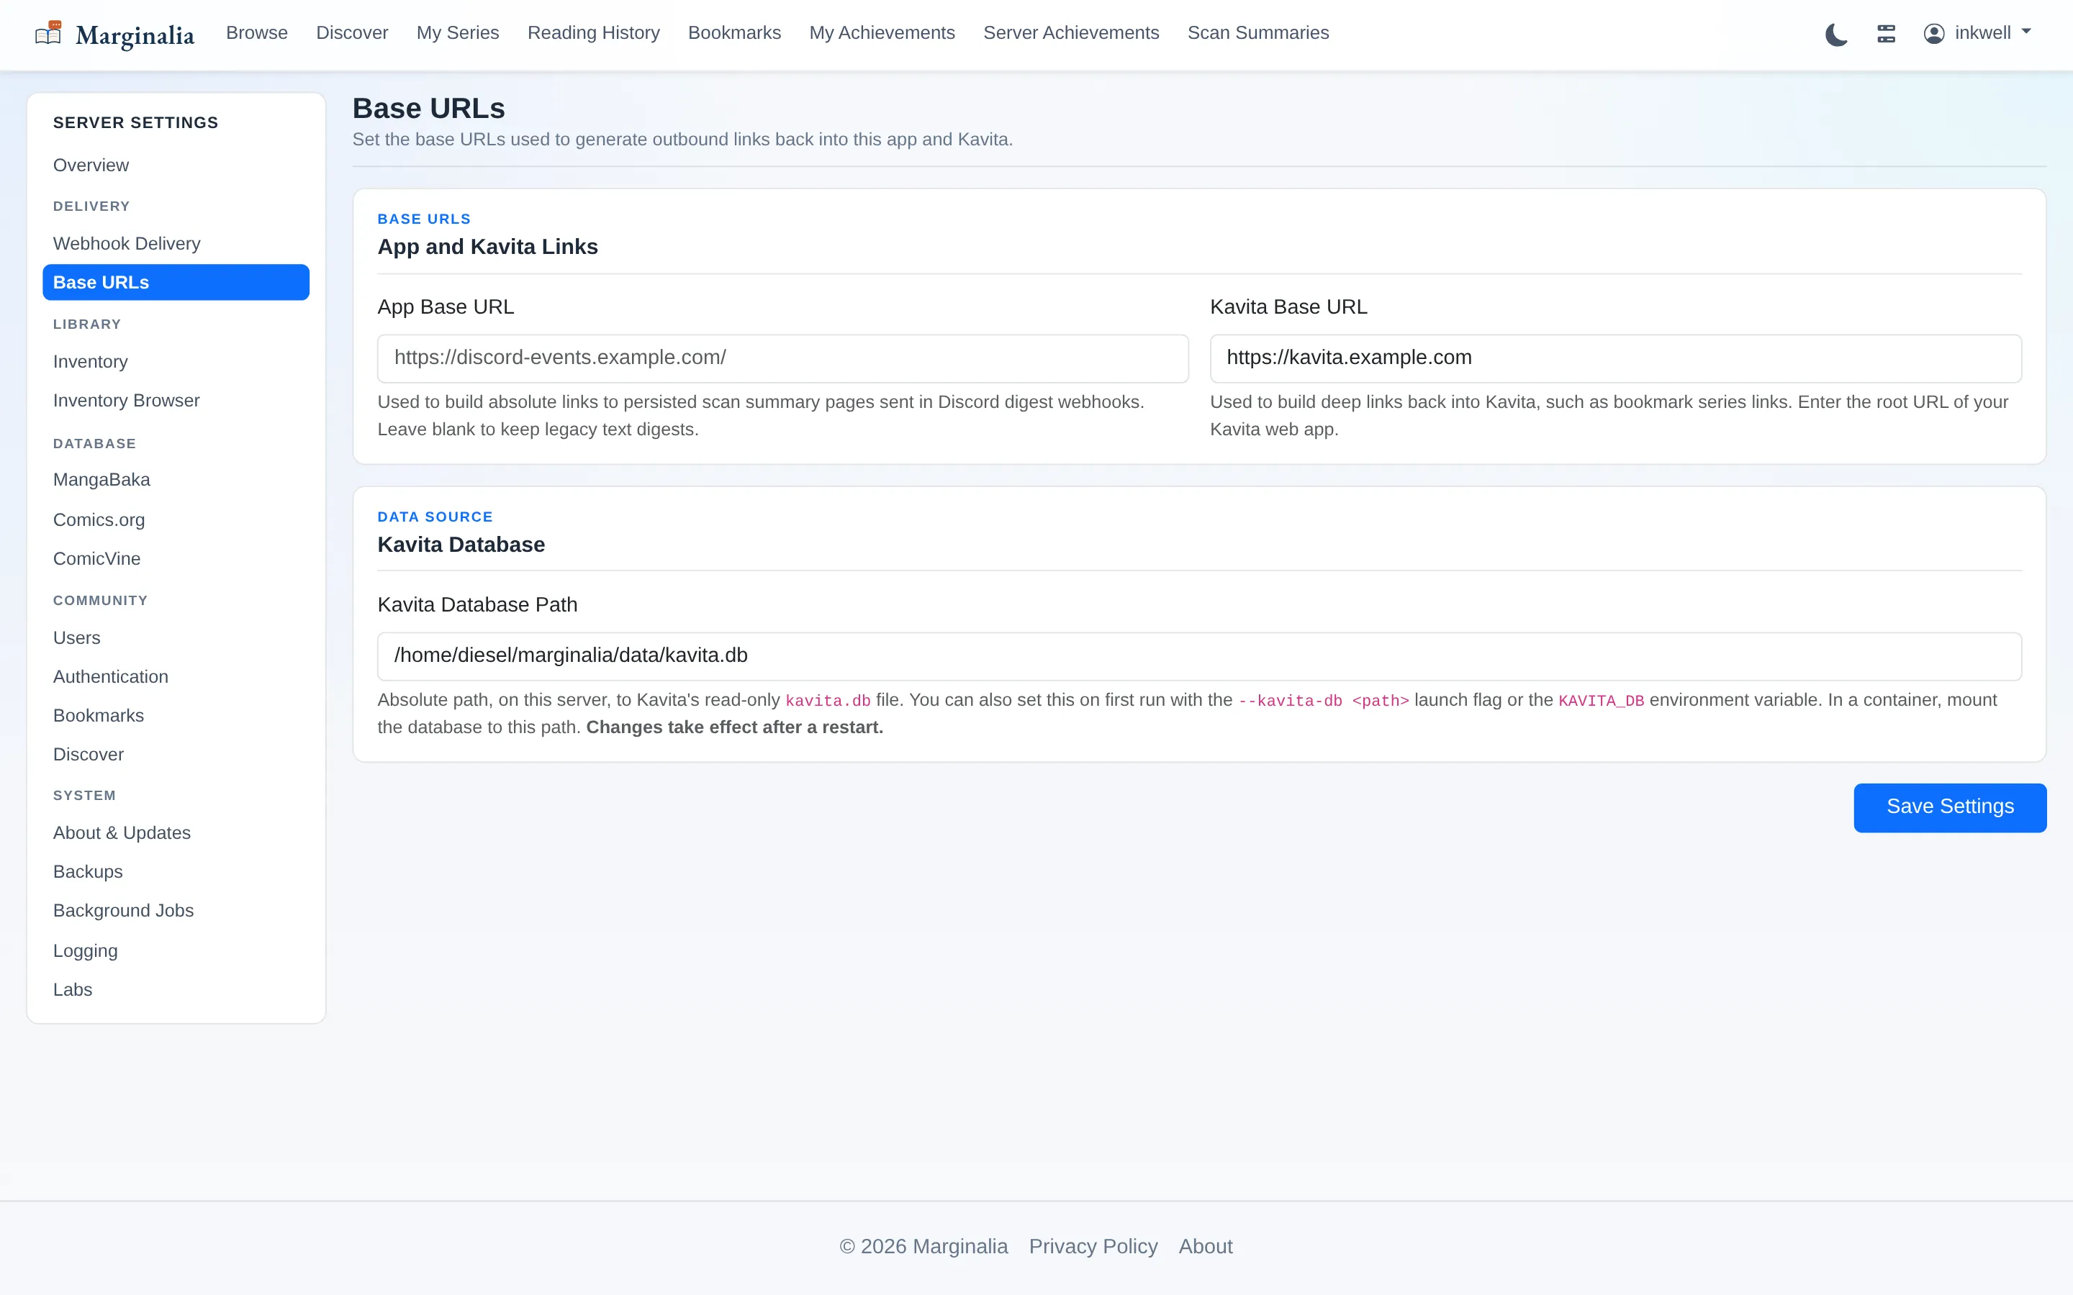The width and height of the screenshot is (2073, 1295).
Task: Open the top-nav Discover page
Action: [x=352, y=32]
